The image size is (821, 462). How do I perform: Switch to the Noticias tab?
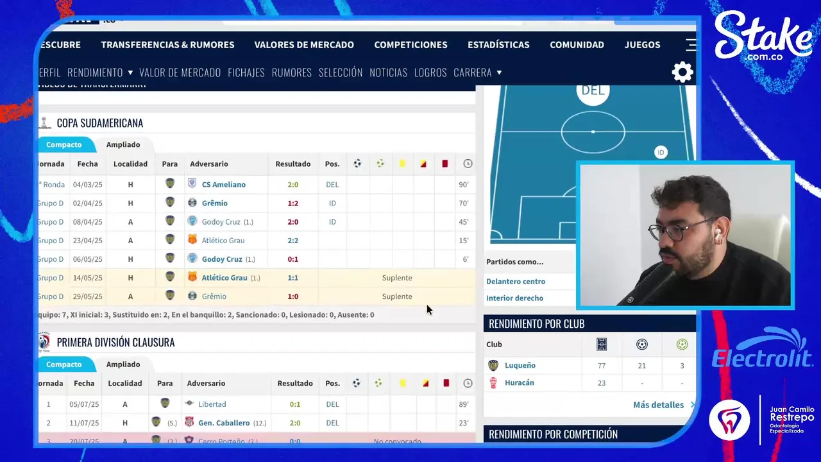[x=388, y=73]
